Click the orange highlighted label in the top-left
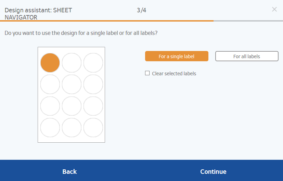 coord(50,63)
